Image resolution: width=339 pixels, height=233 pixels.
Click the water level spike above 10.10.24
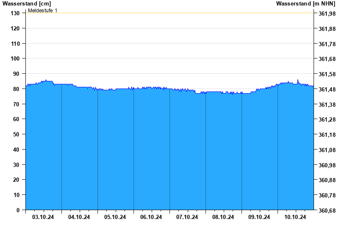[x=297, y=80]
